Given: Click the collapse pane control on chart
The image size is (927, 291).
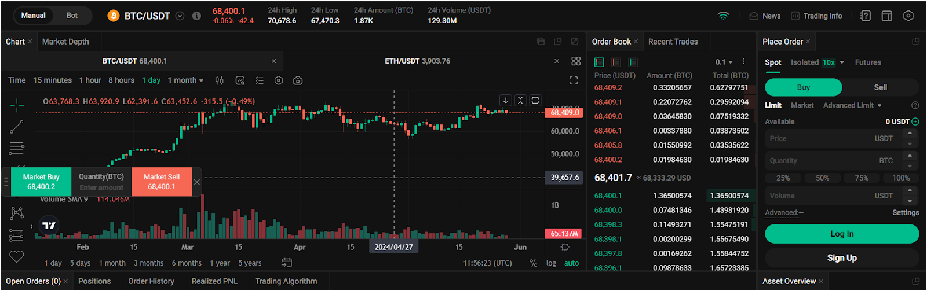Looking at the screenshot, I should tap(520, 101).
